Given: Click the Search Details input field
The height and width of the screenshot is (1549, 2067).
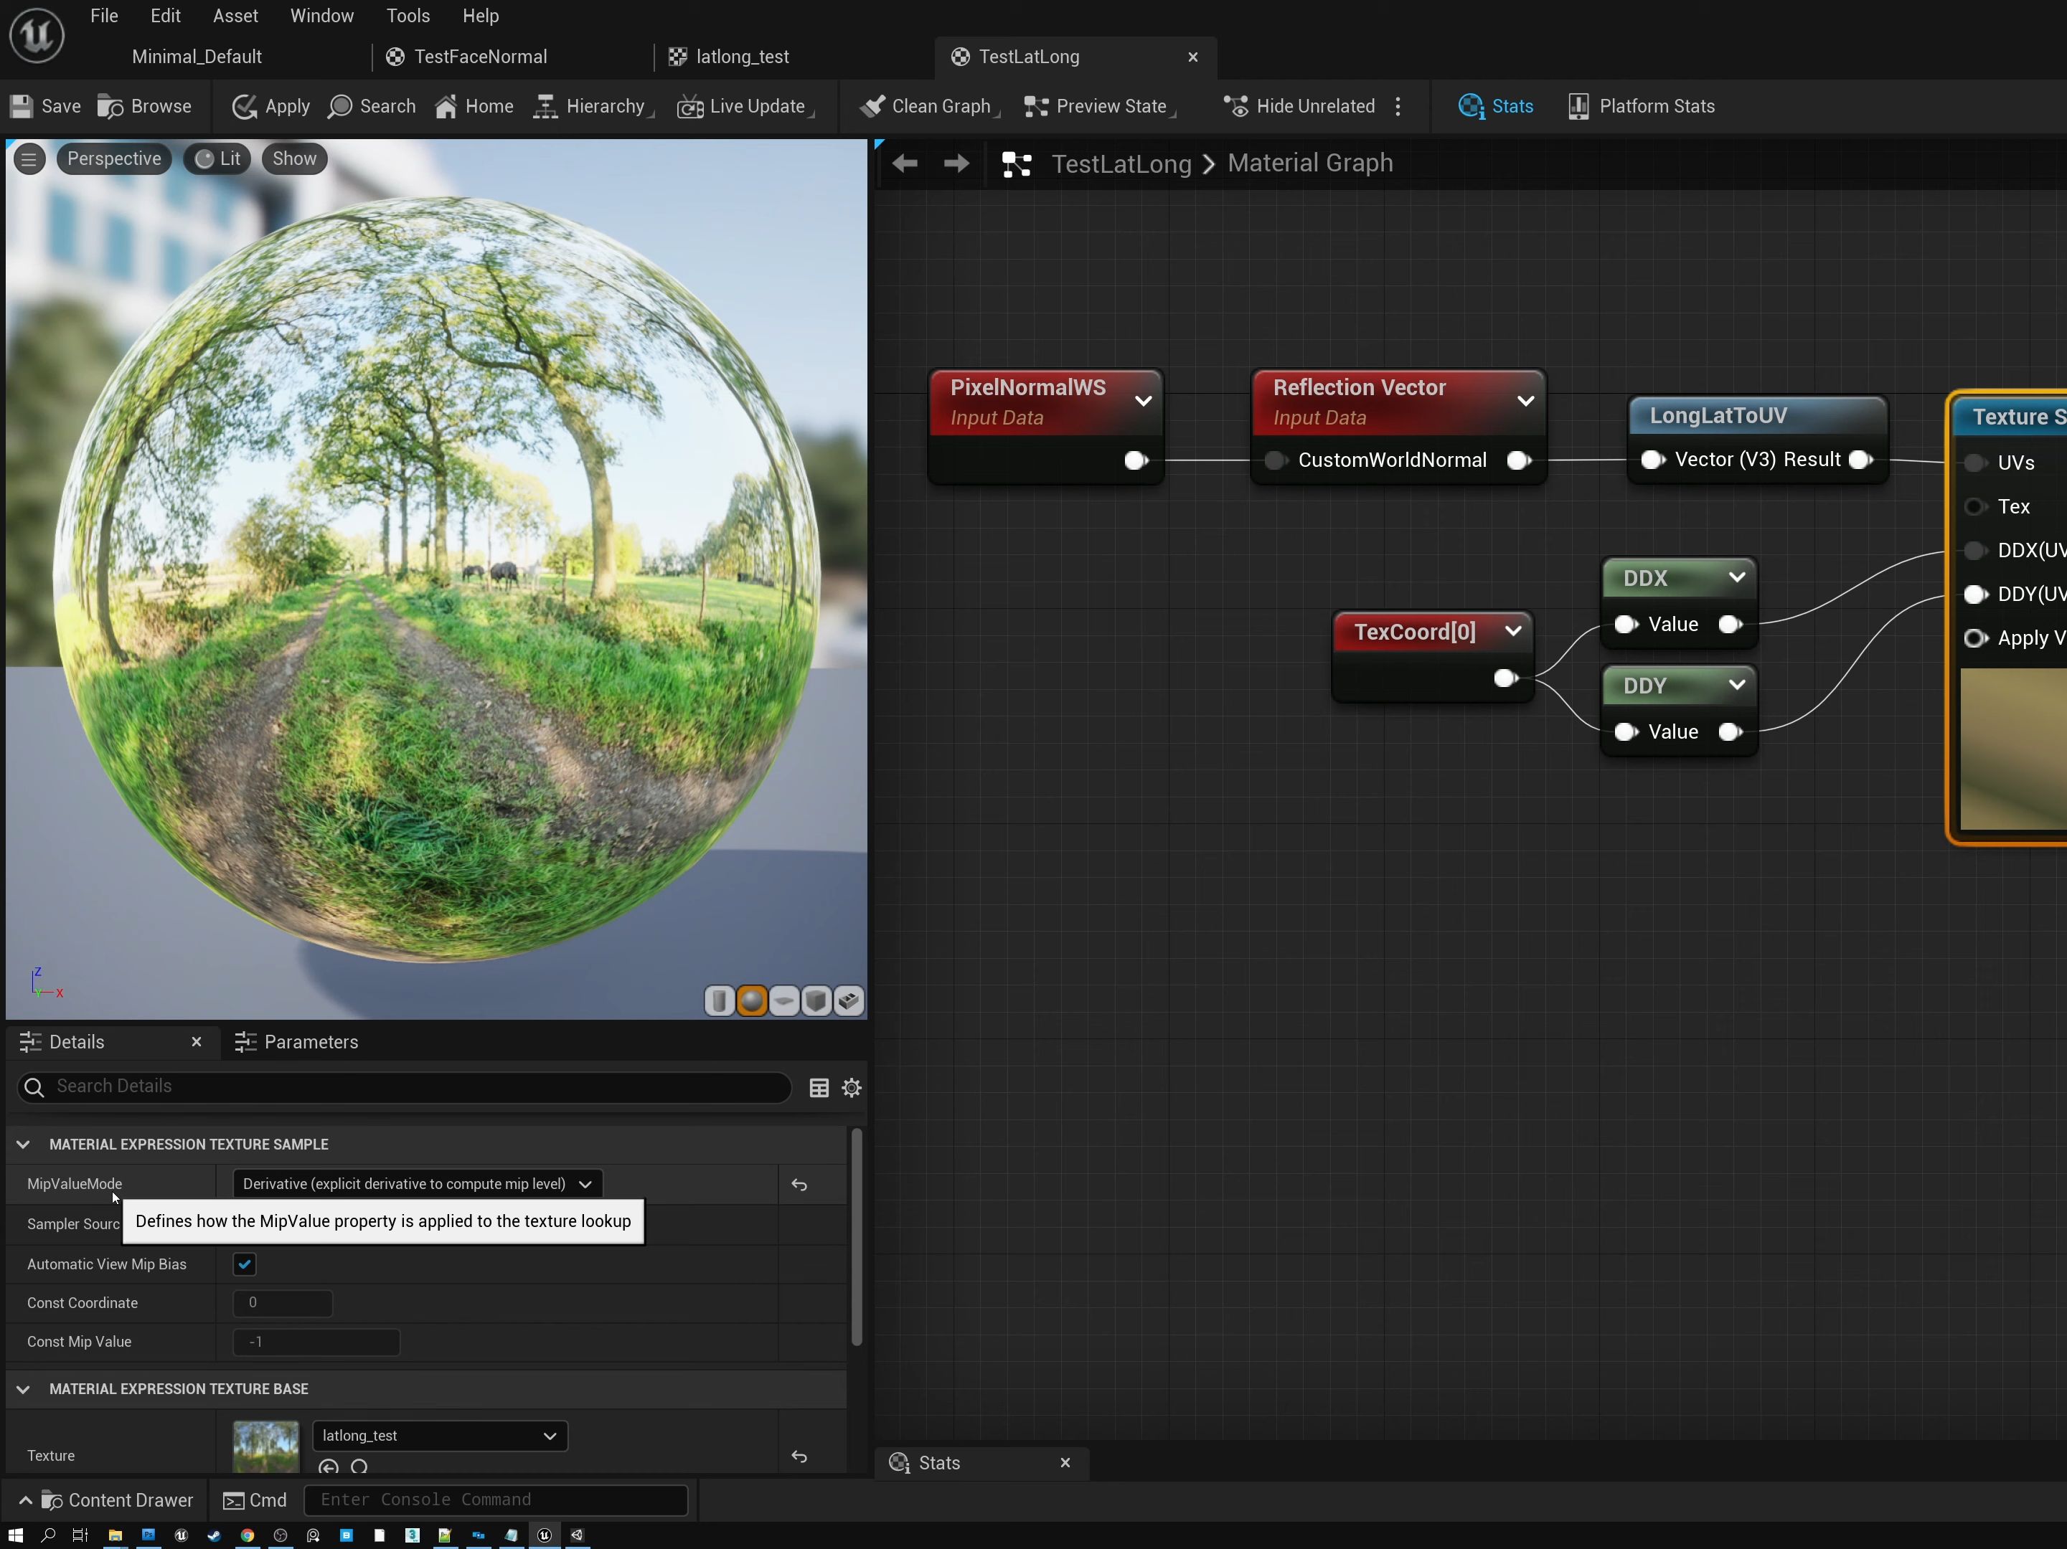Looking at the screenshot, I should tap(405, 1087).
